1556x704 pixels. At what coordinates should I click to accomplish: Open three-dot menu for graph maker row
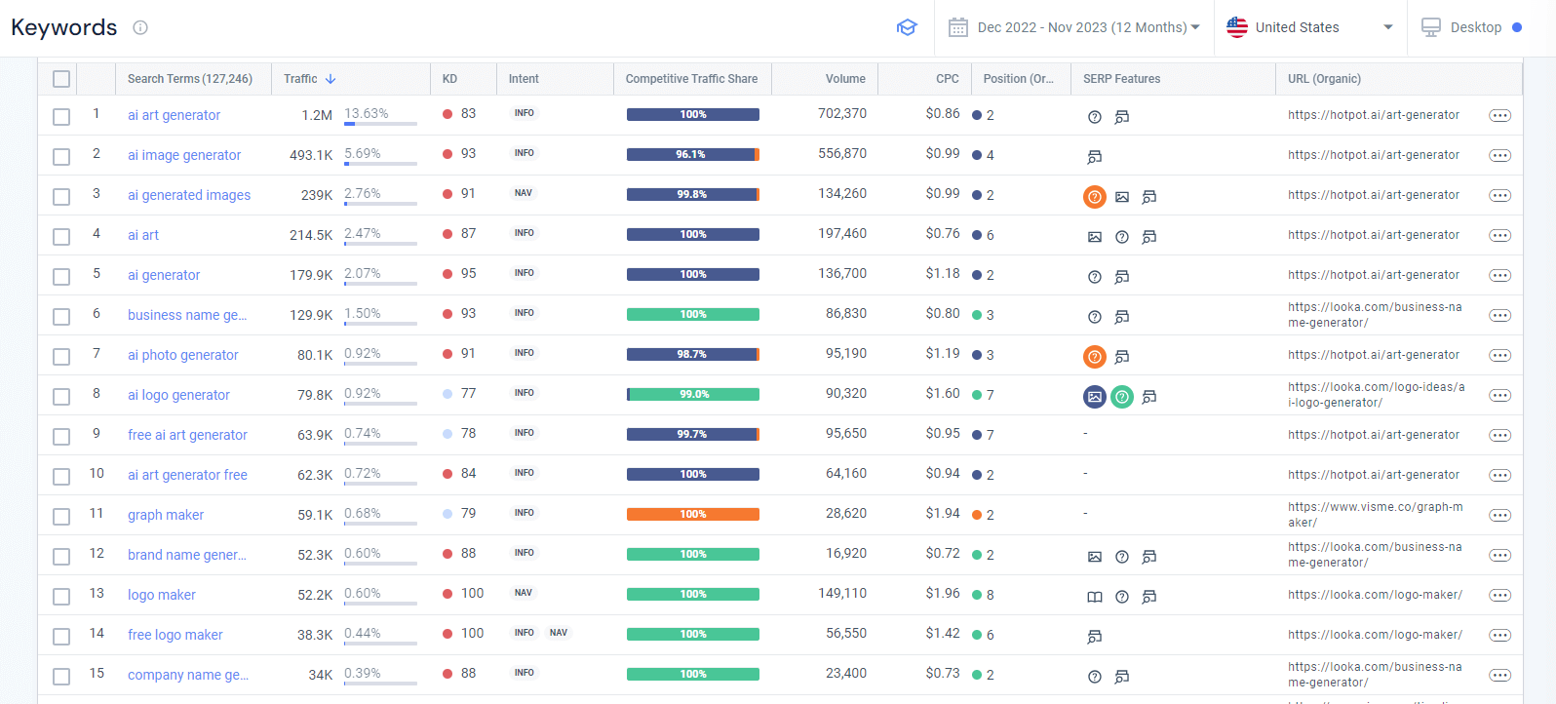pos(1499,516)
